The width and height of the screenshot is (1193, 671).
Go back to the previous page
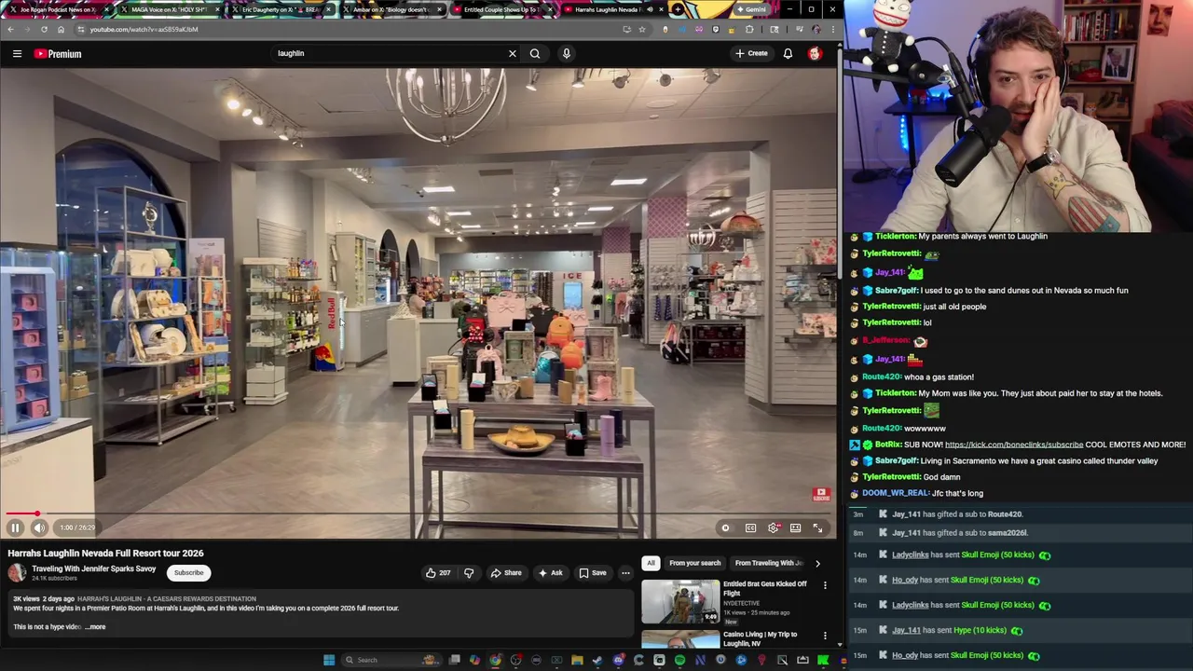10,29
